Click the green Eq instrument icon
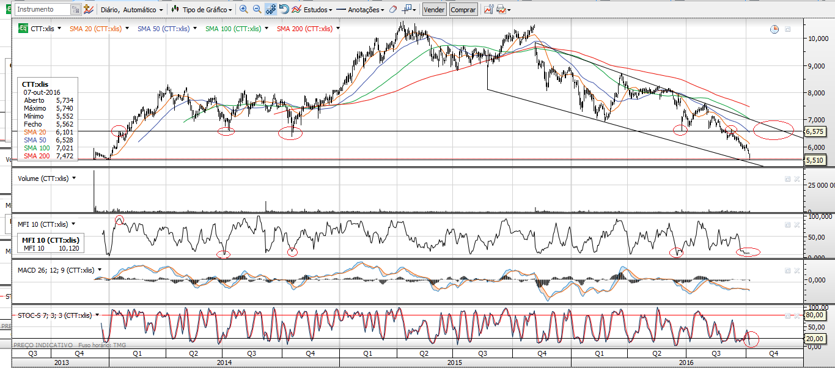This screenshot has height=368, width=835. tap(23, 28)
